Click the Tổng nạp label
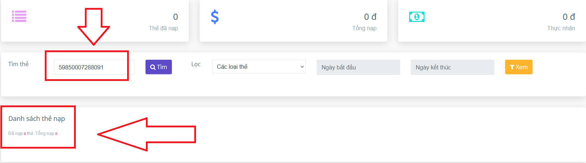This screenshot has width=586, height=163. tap(364, 28)
